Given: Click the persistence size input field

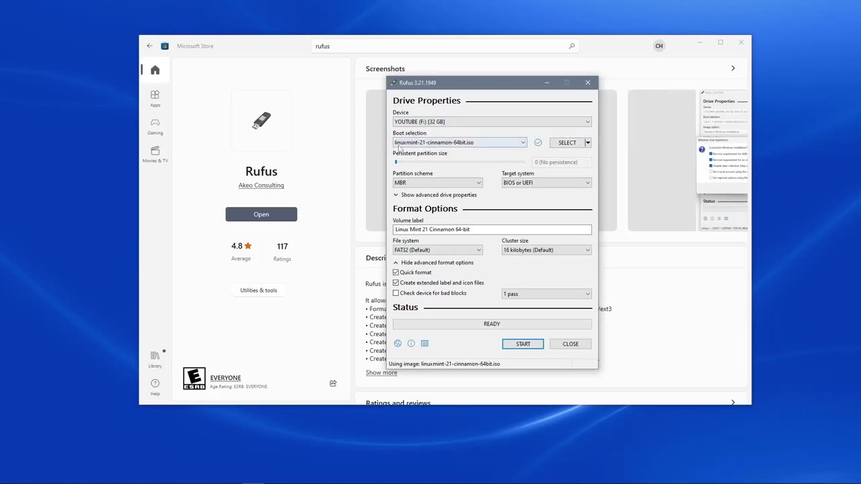Looking at the screenshot, I should pos(562,162).
